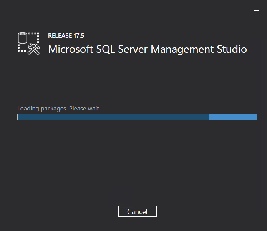This screenshot has width=267, height=231.
Task: Click the word Server in the title
Action: click(133, 49)
